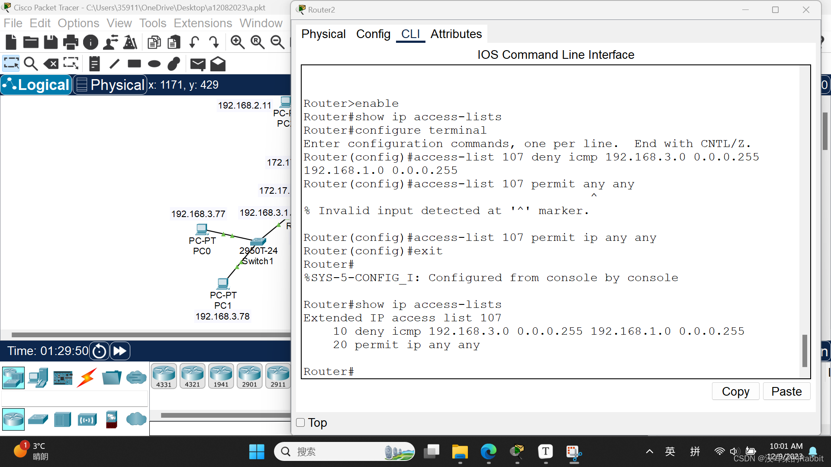
Task: Click the Physical tab in Router2
Action: pos(324,34)
